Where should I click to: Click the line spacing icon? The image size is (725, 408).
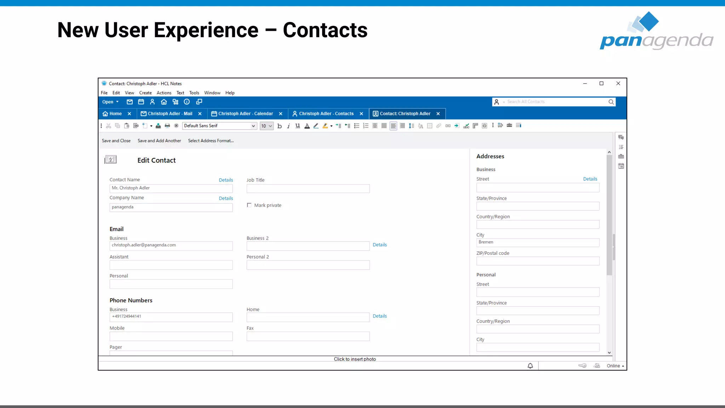[x=411, y=126]
